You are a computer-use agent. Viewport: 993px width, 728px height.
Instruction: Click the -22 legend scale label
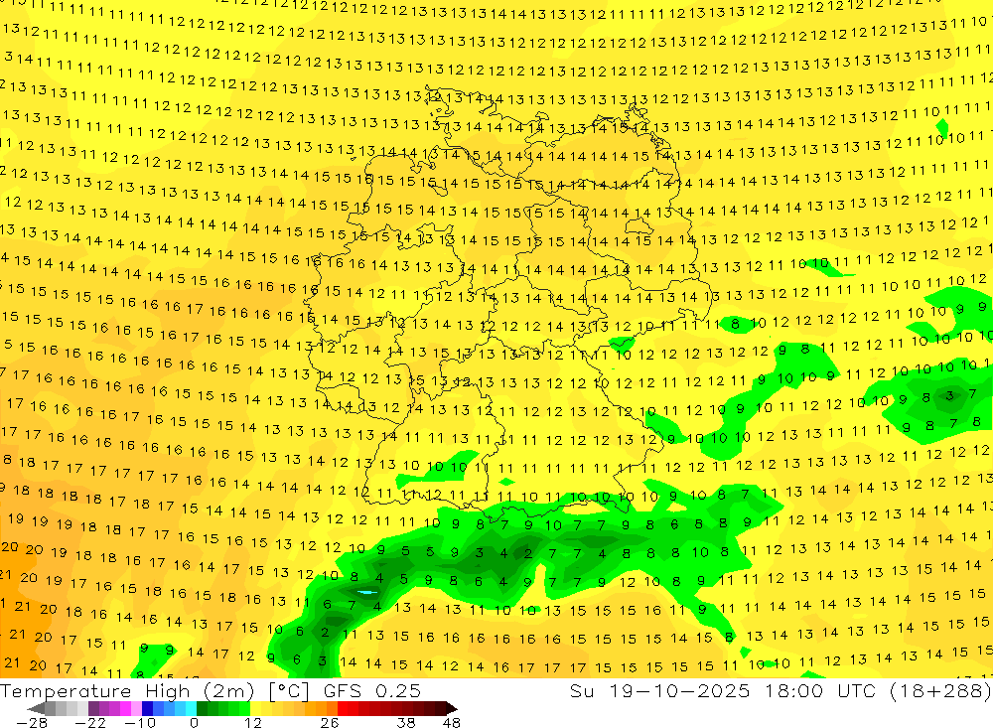pos(90,723)
